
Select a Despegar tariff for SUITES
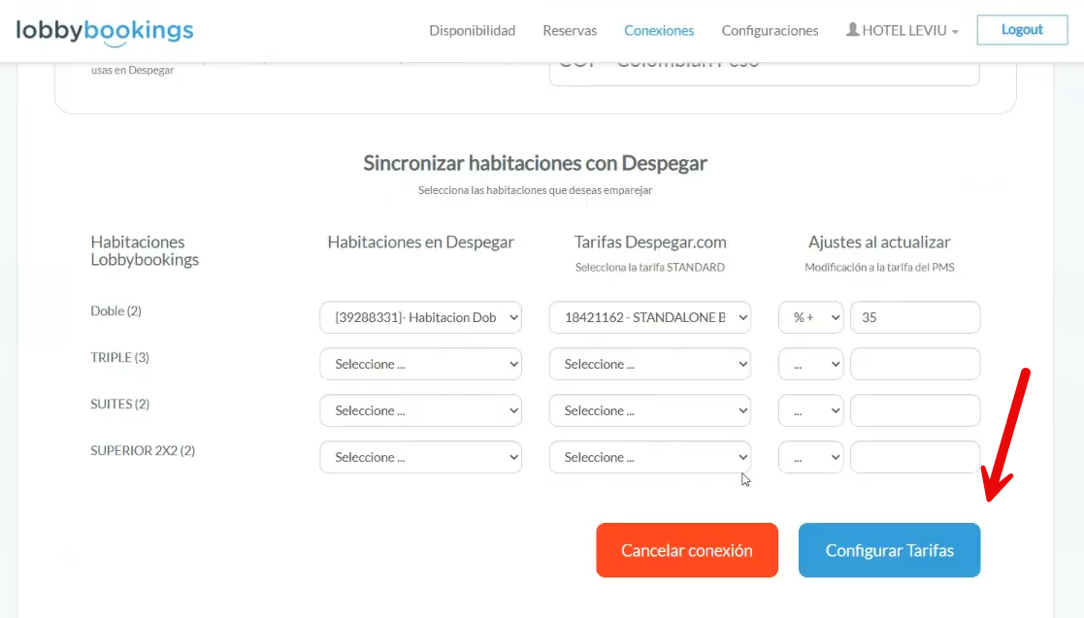coord(650,410)
